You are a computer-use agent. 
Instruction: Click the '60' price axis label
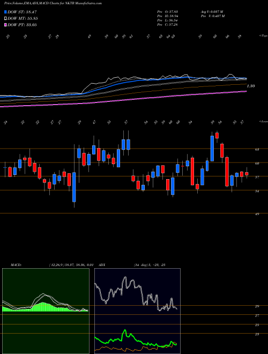coord(257,163)
